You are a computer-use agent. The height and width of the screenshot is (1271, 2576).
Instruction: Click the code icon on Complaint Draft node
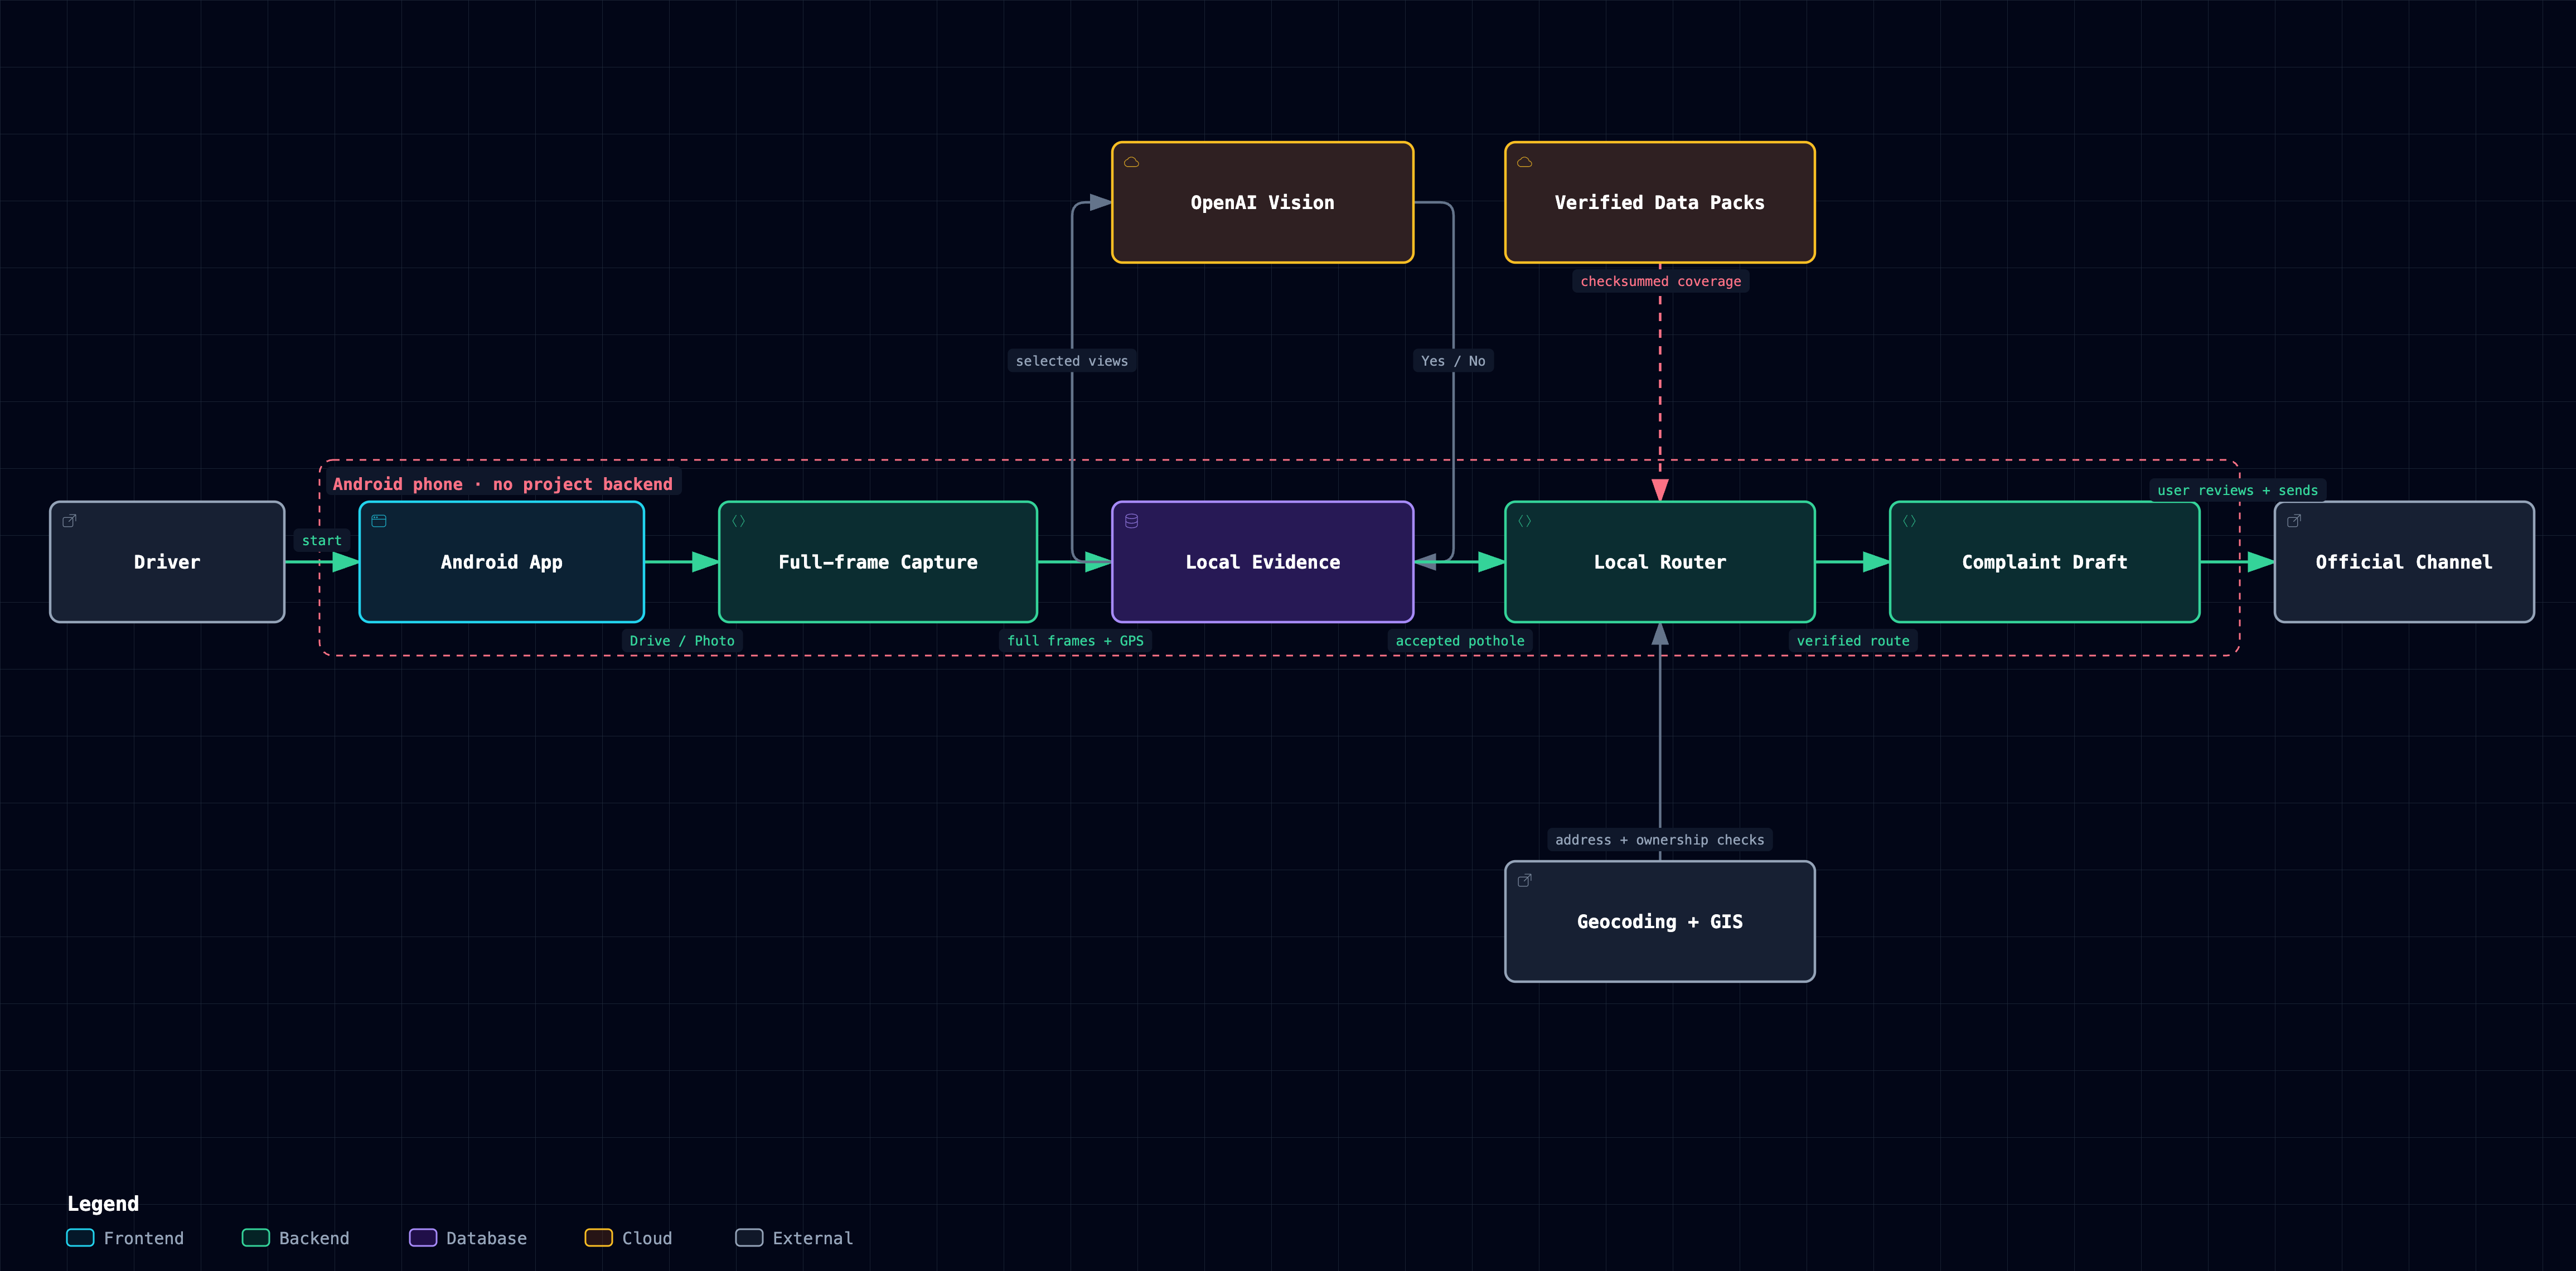pyautogui.click(x=1910, y=521)
